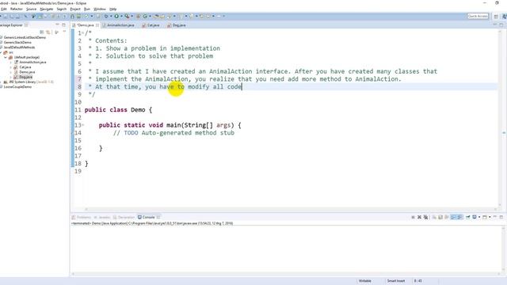Screen dimensions: 507x285
Task: Open the Run menu
Action: 87,9
